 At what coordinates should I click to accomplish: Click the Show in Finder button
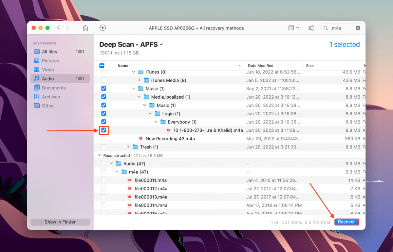(60, 222)
